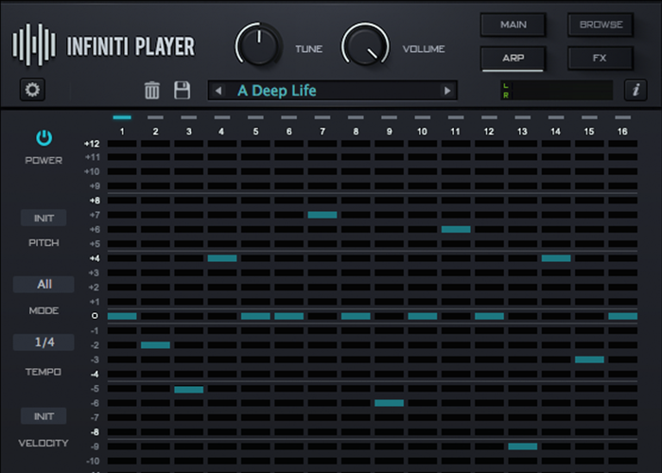Open the Mode dropdown showing All
662x473 pixels.
[x=44, y=285]
